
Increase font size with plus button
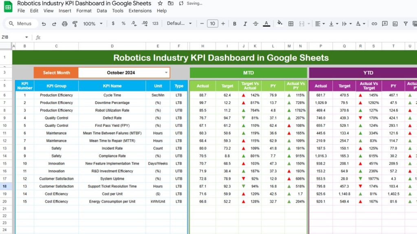click(x=223, y=23)
